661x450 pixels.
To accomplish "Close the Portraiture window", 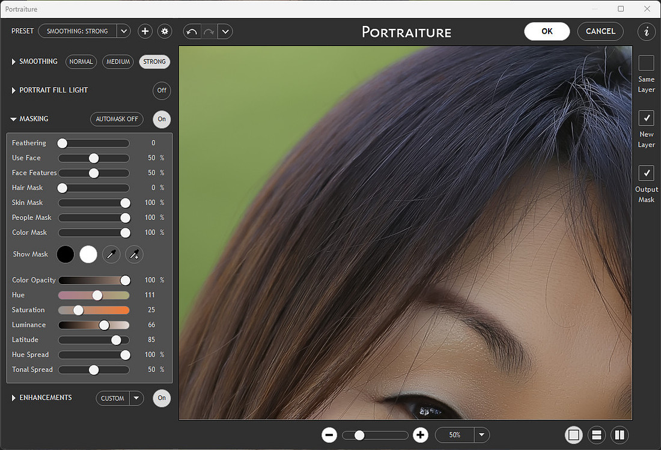I will click(x=647, y=9).
